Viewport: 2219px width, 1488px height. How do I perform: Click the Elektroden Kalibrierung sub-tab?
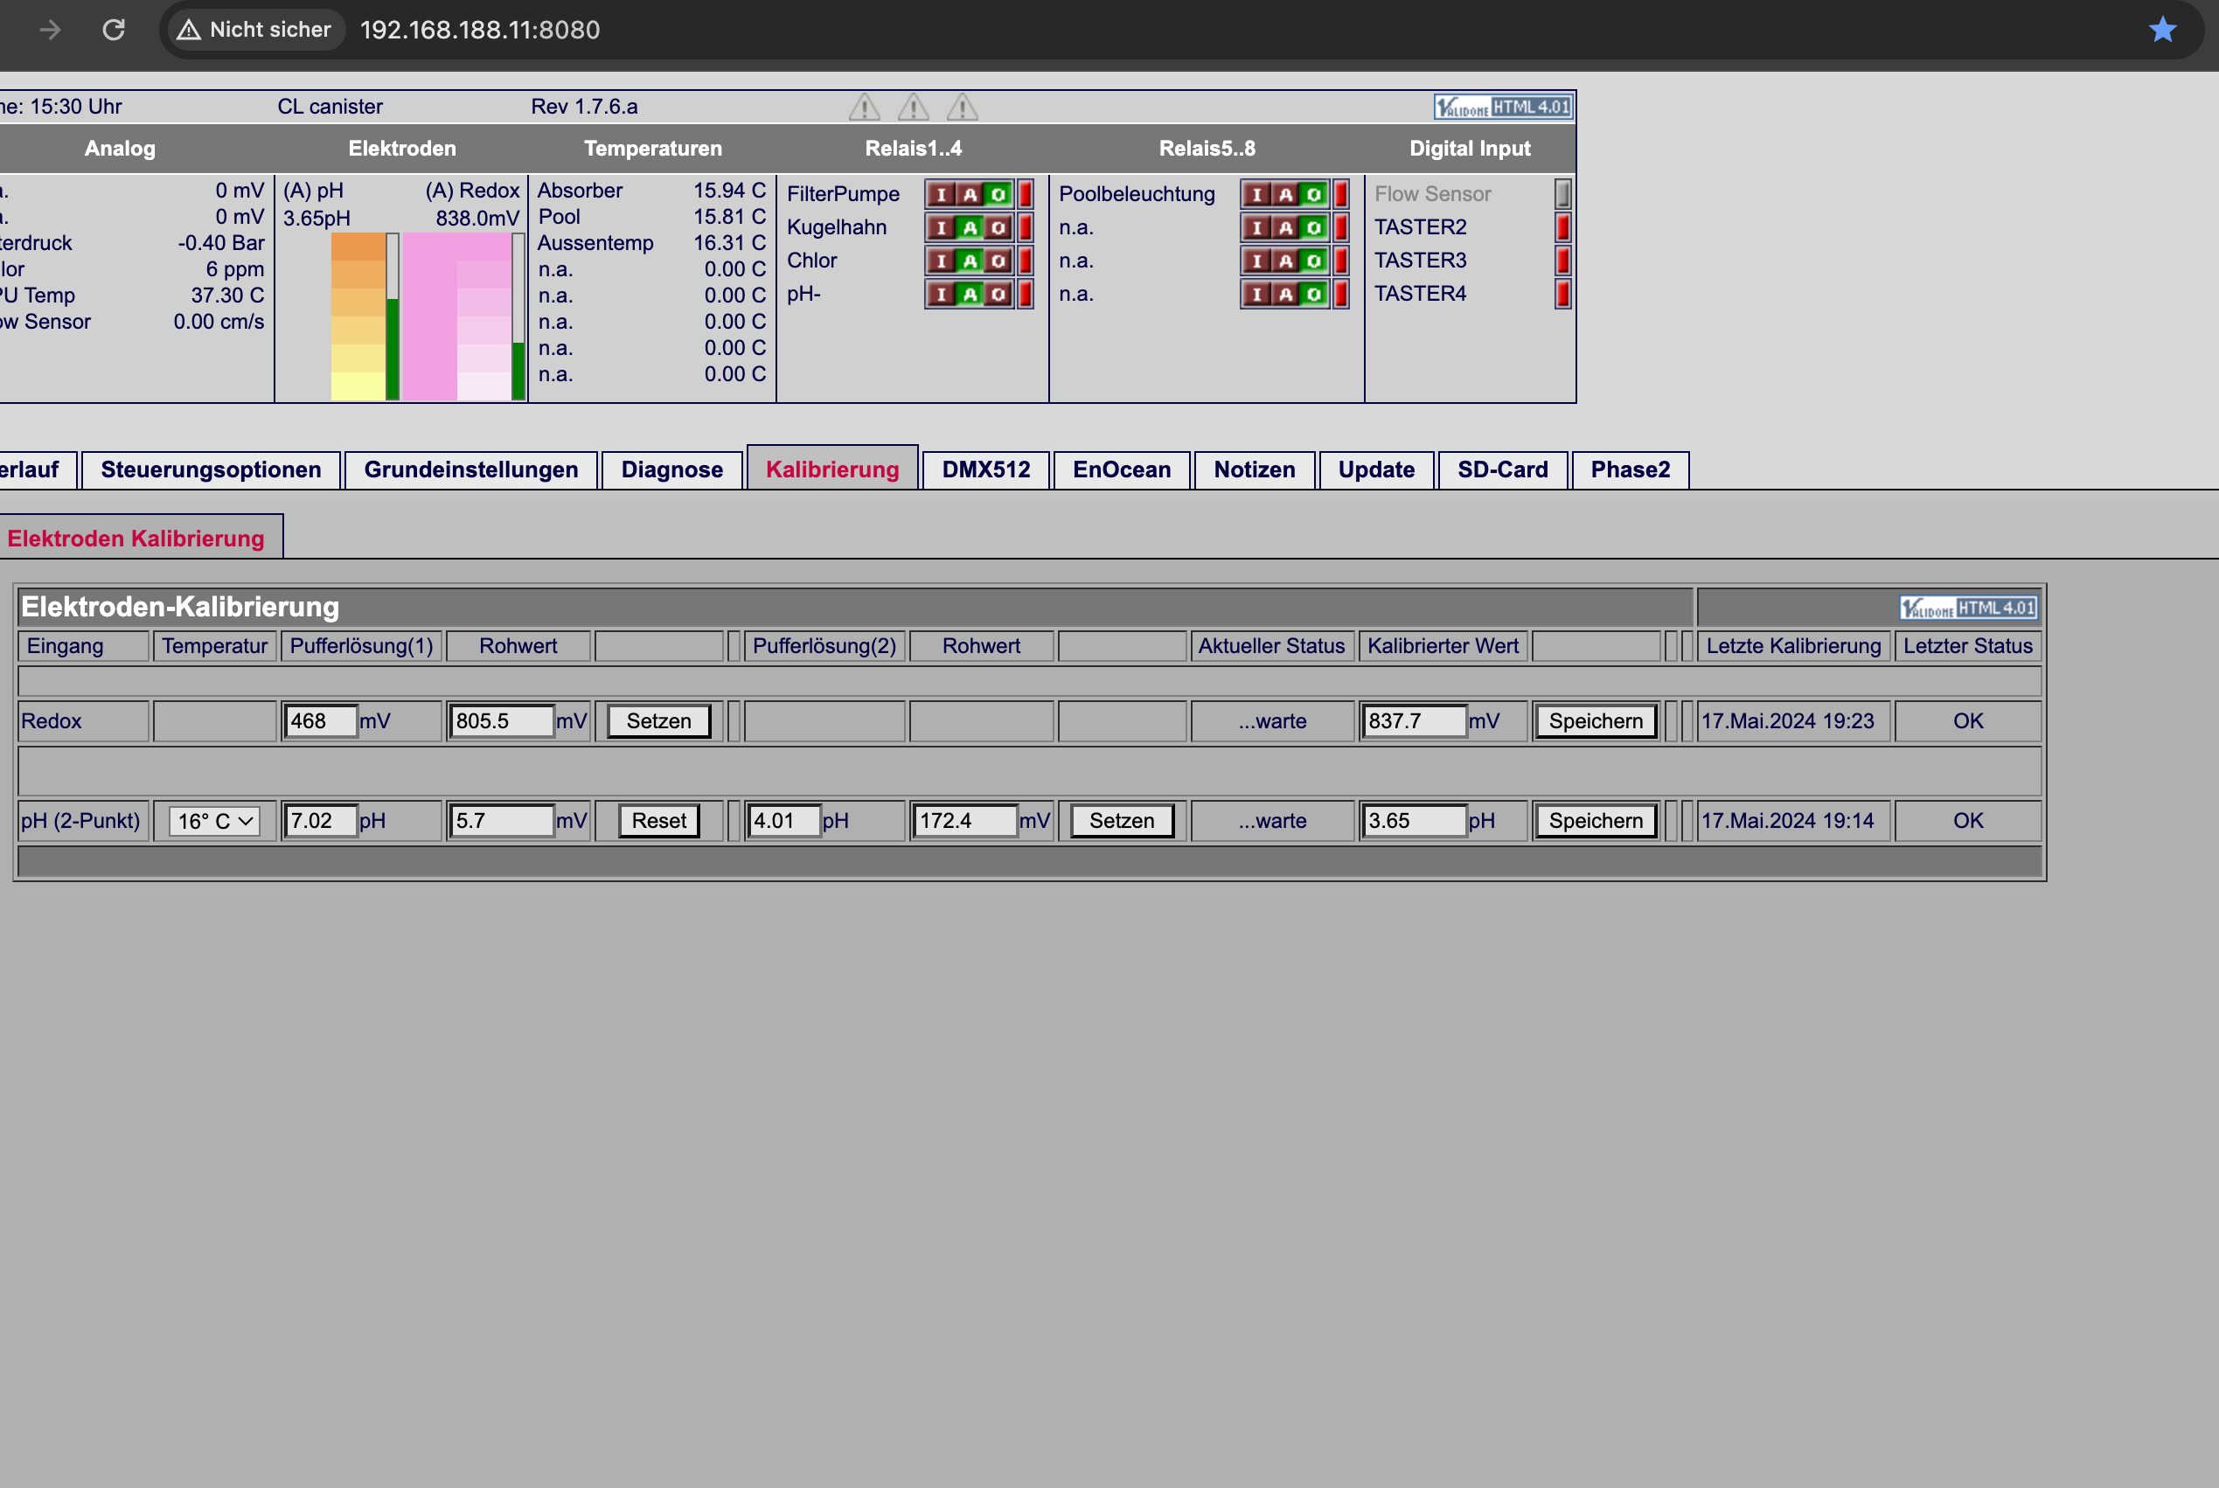[x=136, y=538]
